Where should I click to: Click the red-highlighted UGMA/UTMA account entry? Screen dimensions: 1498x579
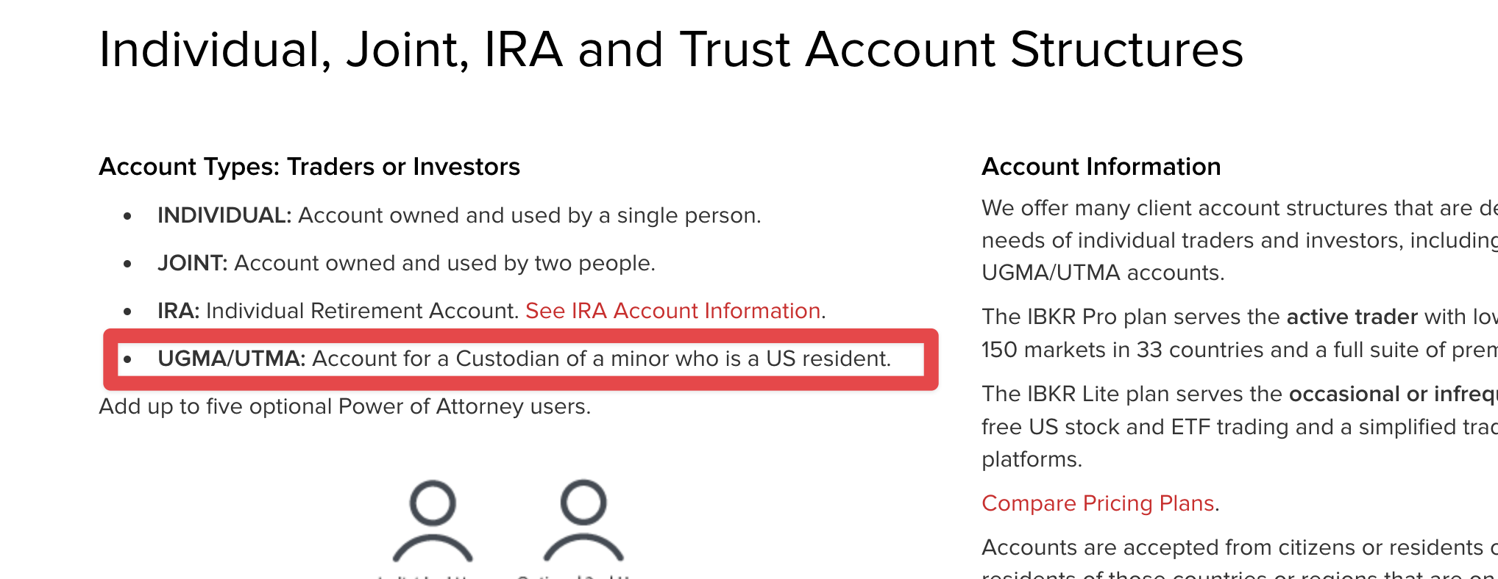coord(521,359)
